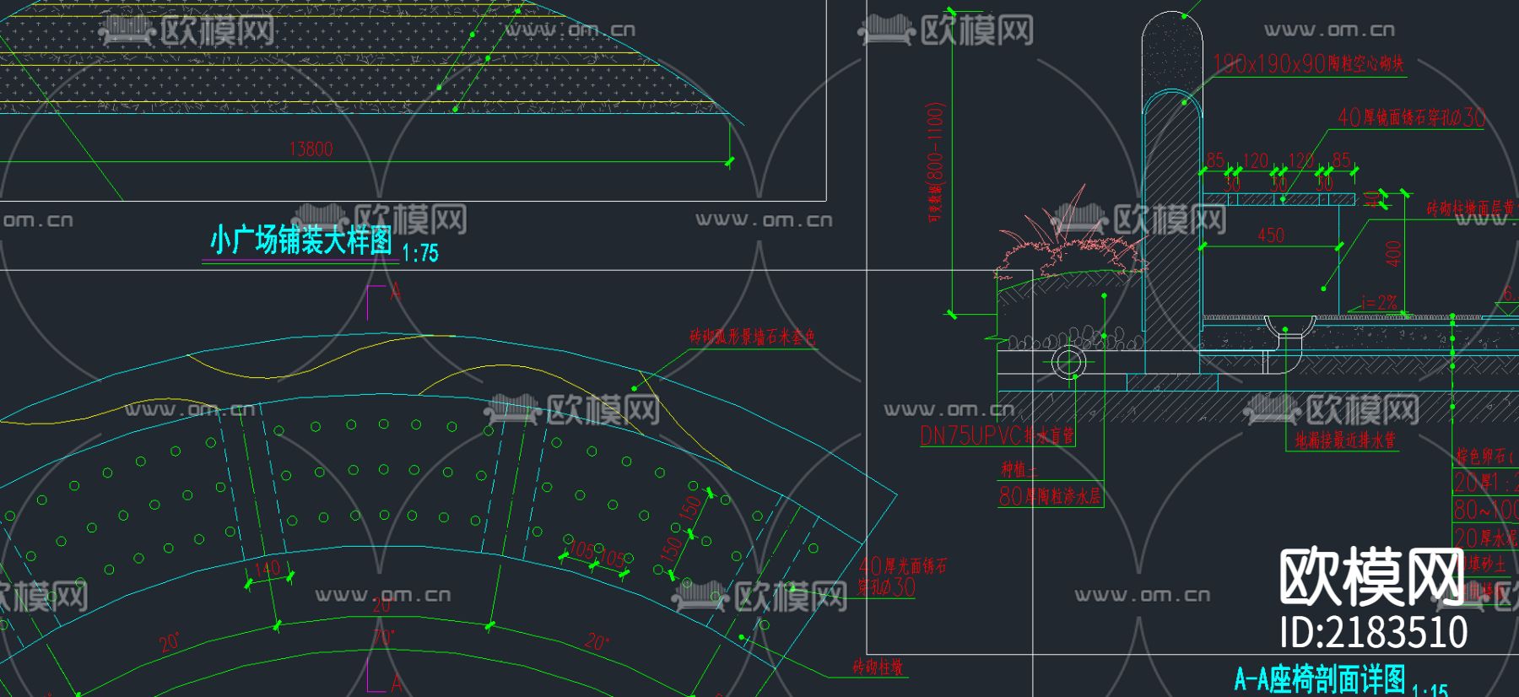This screenshot has width=1519, height=697.
Task: Click the '砖砌柱墩' leader label
Action: click(x=878, y=667)
